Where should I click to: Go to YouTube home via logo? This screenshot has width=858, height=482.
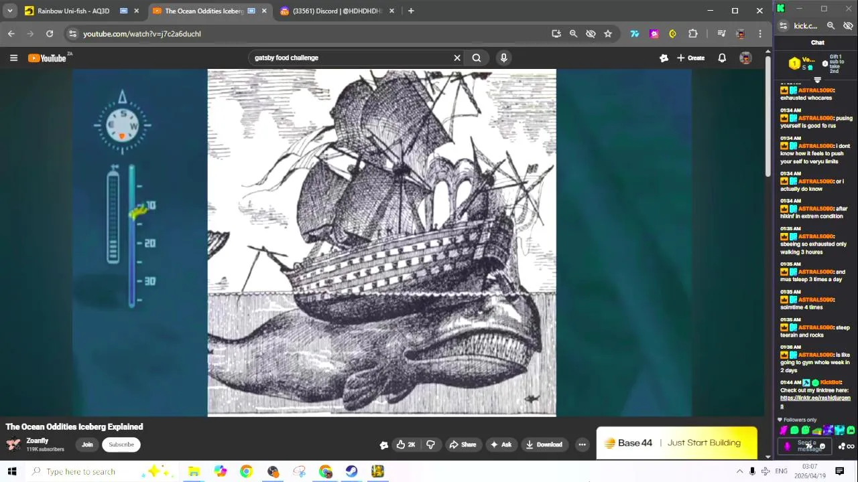coord(47,58)
